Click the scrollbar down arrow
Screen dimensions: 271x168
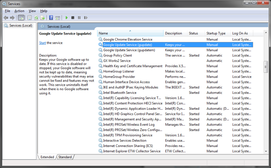click(266, 151)
